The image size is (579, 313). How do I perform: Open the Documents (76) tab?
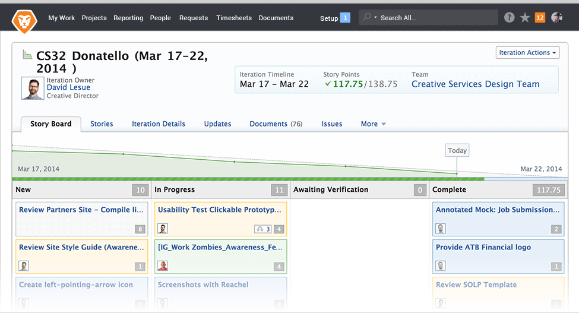click(x=276, y=124)
